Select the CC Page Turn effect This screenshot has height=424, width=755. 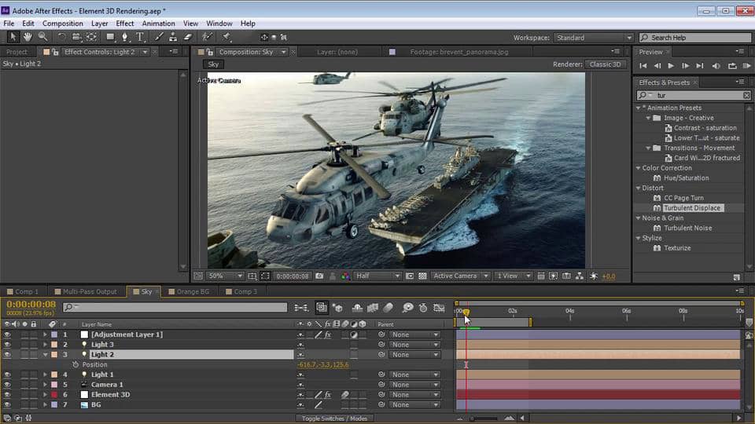point(683,198)
